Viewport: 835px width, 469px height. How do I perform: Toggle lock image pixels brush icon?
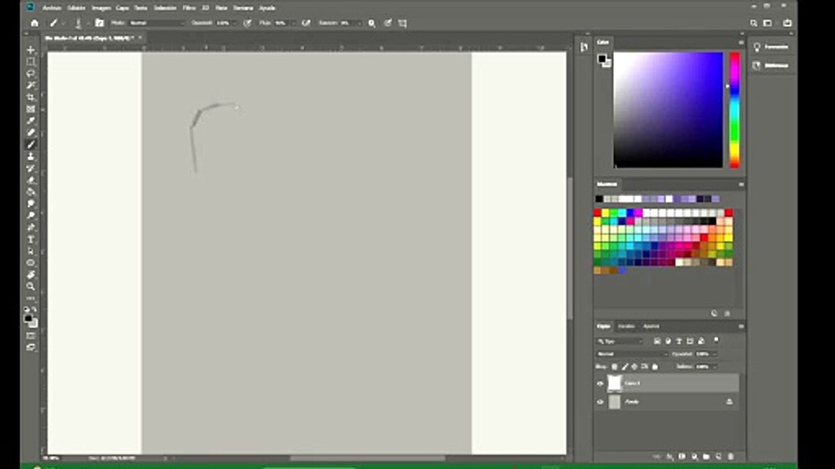(625, 367)
